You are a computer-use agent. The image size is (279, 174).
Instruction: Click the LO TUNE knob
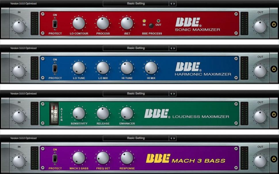79,68
